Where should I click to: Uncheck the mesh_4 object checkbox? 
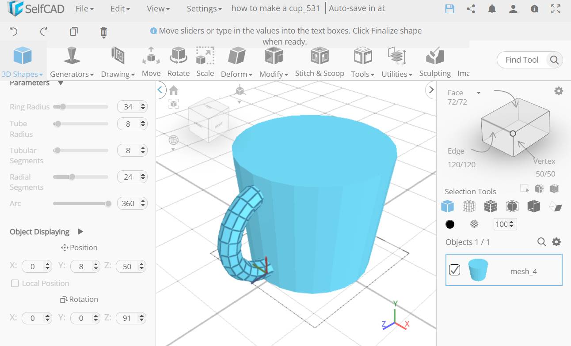coord(454,270)
